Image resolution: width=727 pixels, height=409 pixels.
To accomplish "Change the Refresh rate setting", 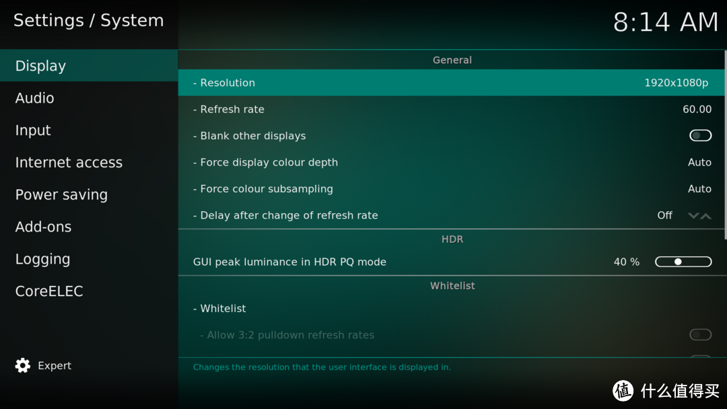I will click(x=450, y=110).
